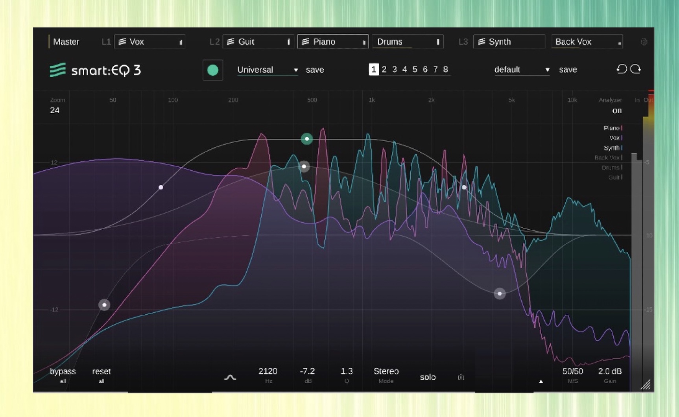Click the group icon on Synth track
Image resolution: width=679 pixels, height=417 pixels.
482,42
